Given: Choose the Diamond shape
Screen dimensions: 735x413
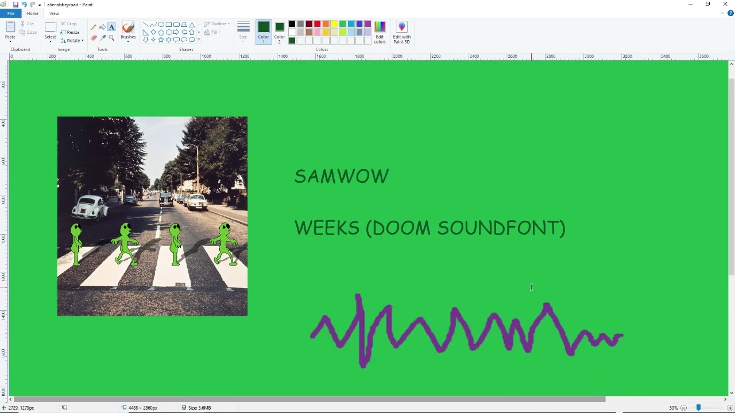Looking at the screenshot, I should click(x=153, y=32).
